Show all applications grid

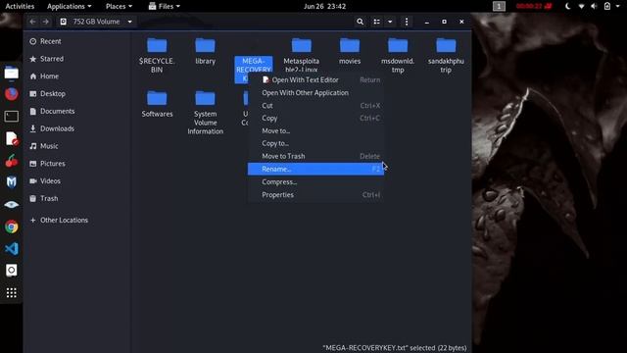(x=11, y=293)
